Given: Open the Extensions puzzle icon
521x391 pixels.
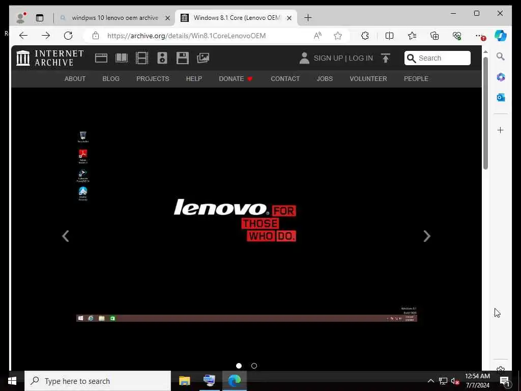Looking at the screenshot, I should coord(365,36).
